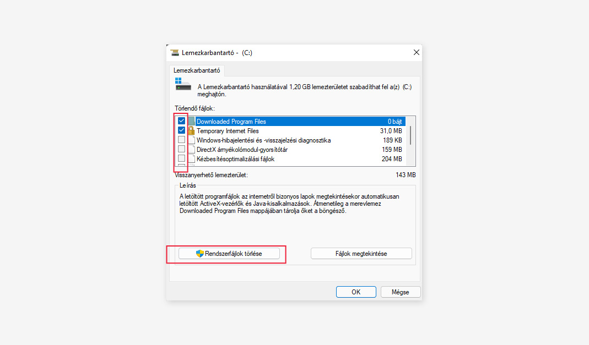Click file icon next to DirectX árnyékolómodul-gyorsítótár
The width and height of the screenshot is (589, 345).
coord(192,149)
